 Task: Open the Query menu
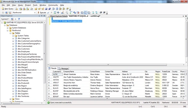coord(20,5)
